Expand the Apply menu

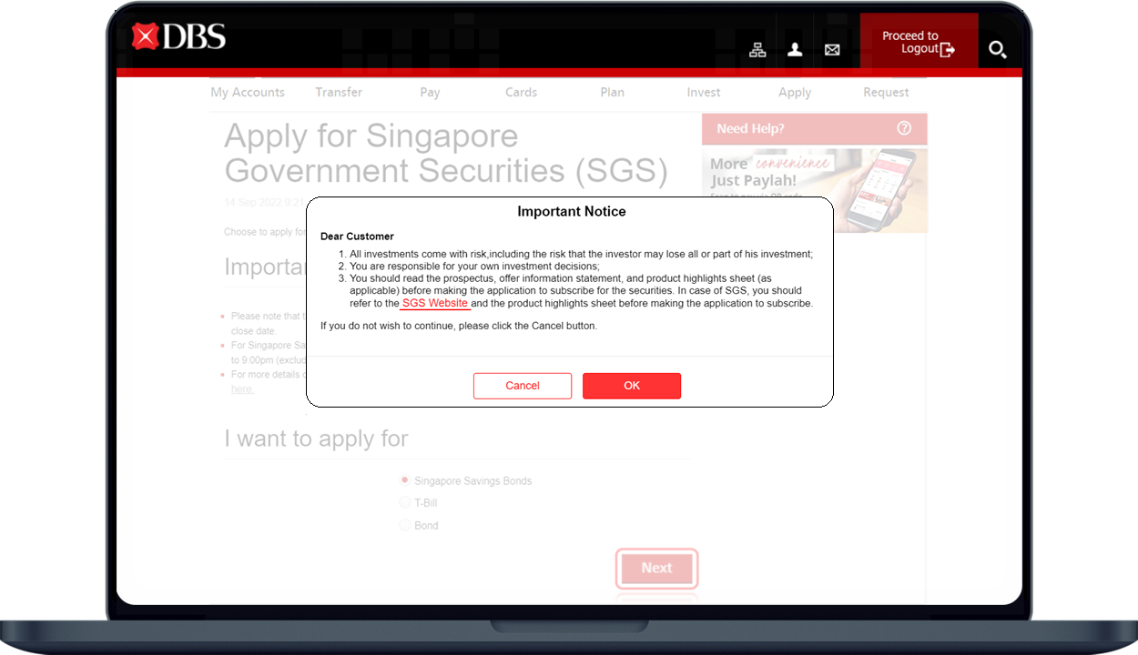point(795,92)
